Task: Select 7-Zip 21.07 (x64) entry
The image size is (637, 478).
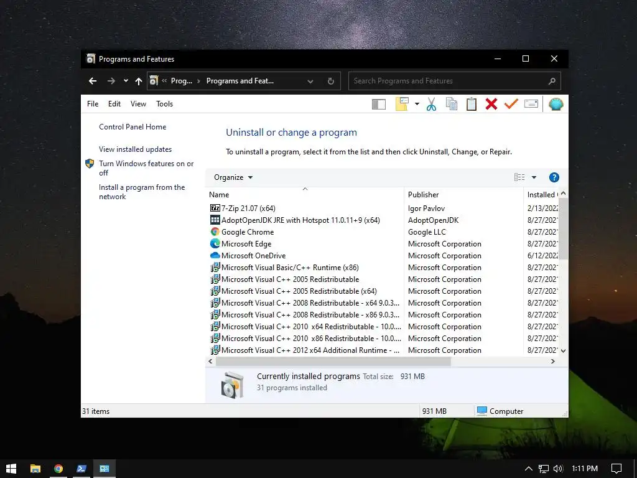Action: 243,208
